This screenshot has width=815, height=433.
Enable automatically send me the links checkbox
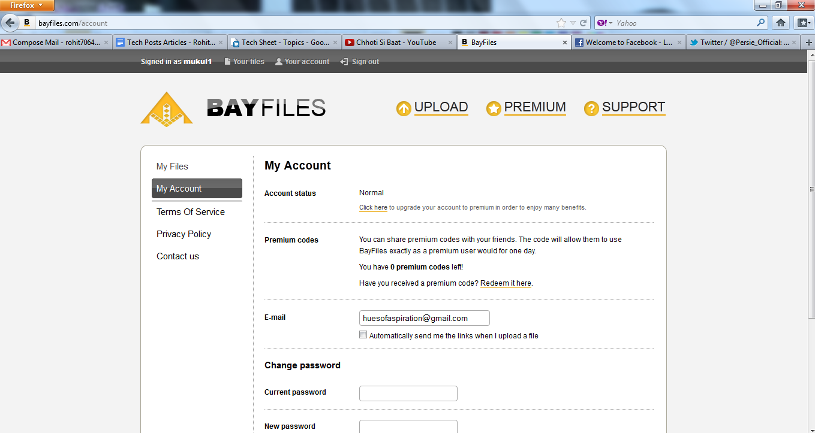[363, 335]
